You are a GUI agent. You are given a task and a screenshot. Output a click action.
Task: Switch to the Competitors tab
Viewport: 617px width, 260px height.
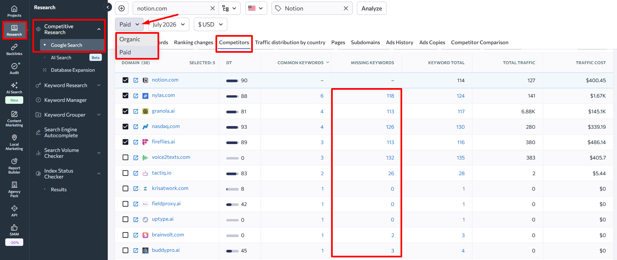pyautogui.click(x=234, y=43)
